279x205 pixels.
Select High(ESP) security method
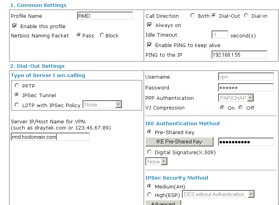tap(149, 195)
